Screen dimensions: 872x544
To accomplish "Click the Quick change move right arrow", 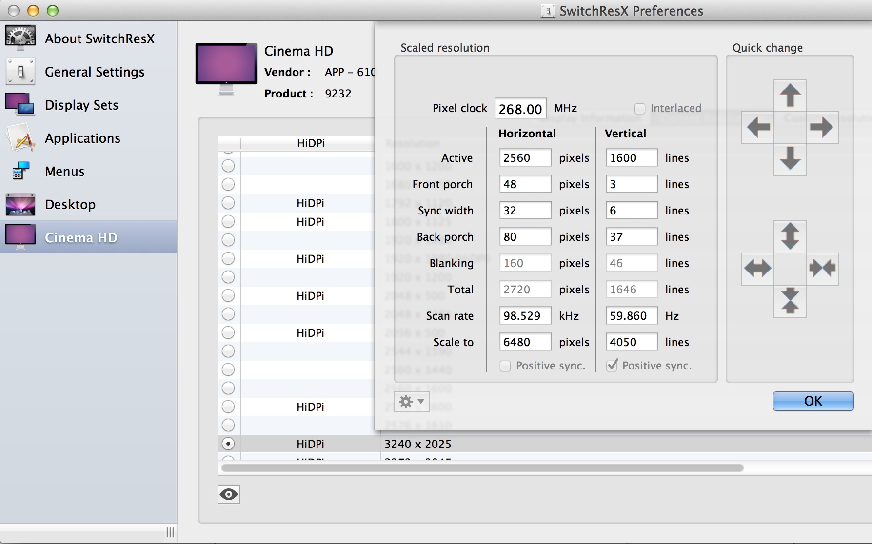I will [x=822, y=128].
